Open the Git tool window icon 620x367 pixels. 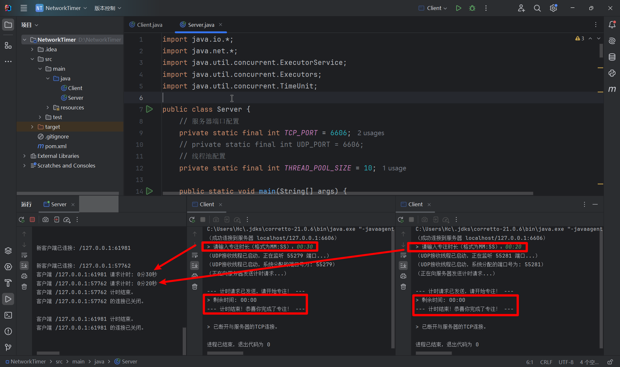pos(8,347)
